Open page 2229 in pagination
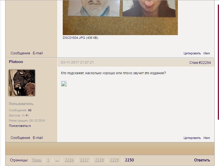The image size is (219, 166). coord(114,160)
